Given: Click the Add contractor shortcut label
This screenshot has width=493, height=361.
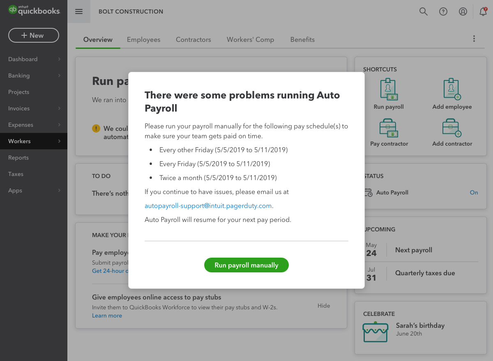Looking at the screenshot, I should [x=452, y=144].
